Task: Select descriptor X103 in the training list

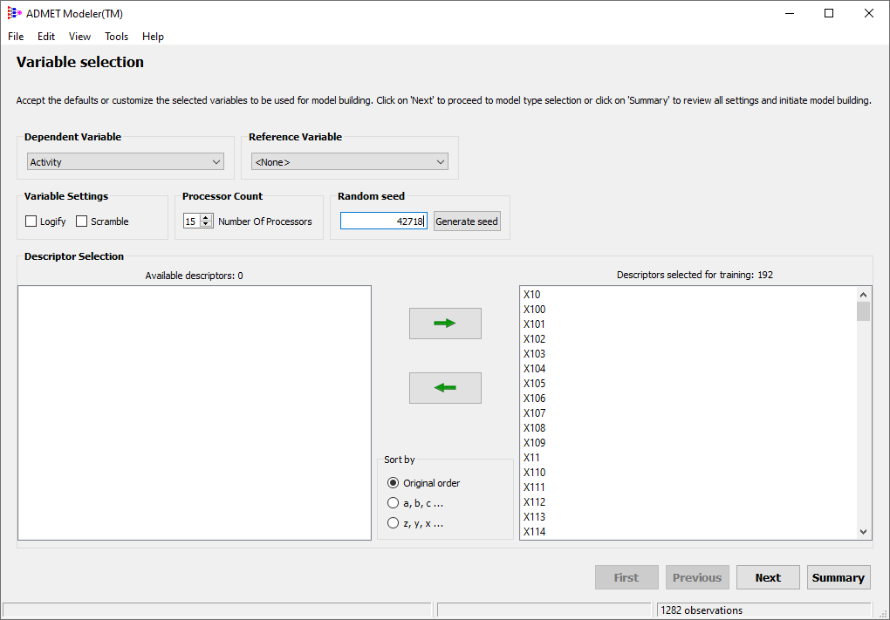Action: pyautogui.click(x=534, y=353)
